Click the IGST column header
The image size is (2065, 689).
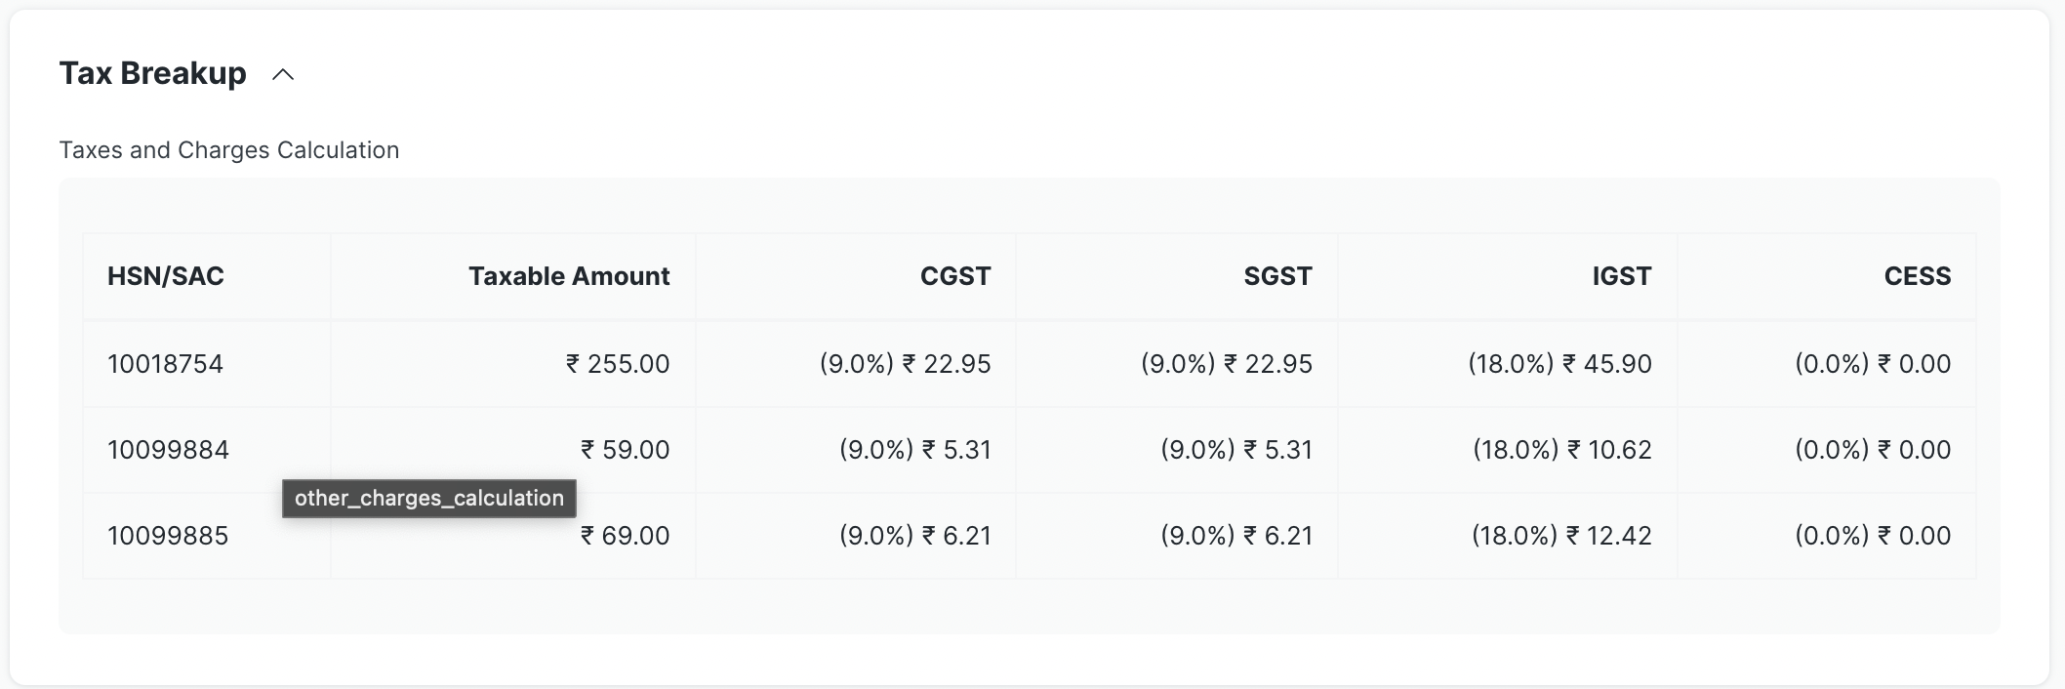pos(1622,276)
